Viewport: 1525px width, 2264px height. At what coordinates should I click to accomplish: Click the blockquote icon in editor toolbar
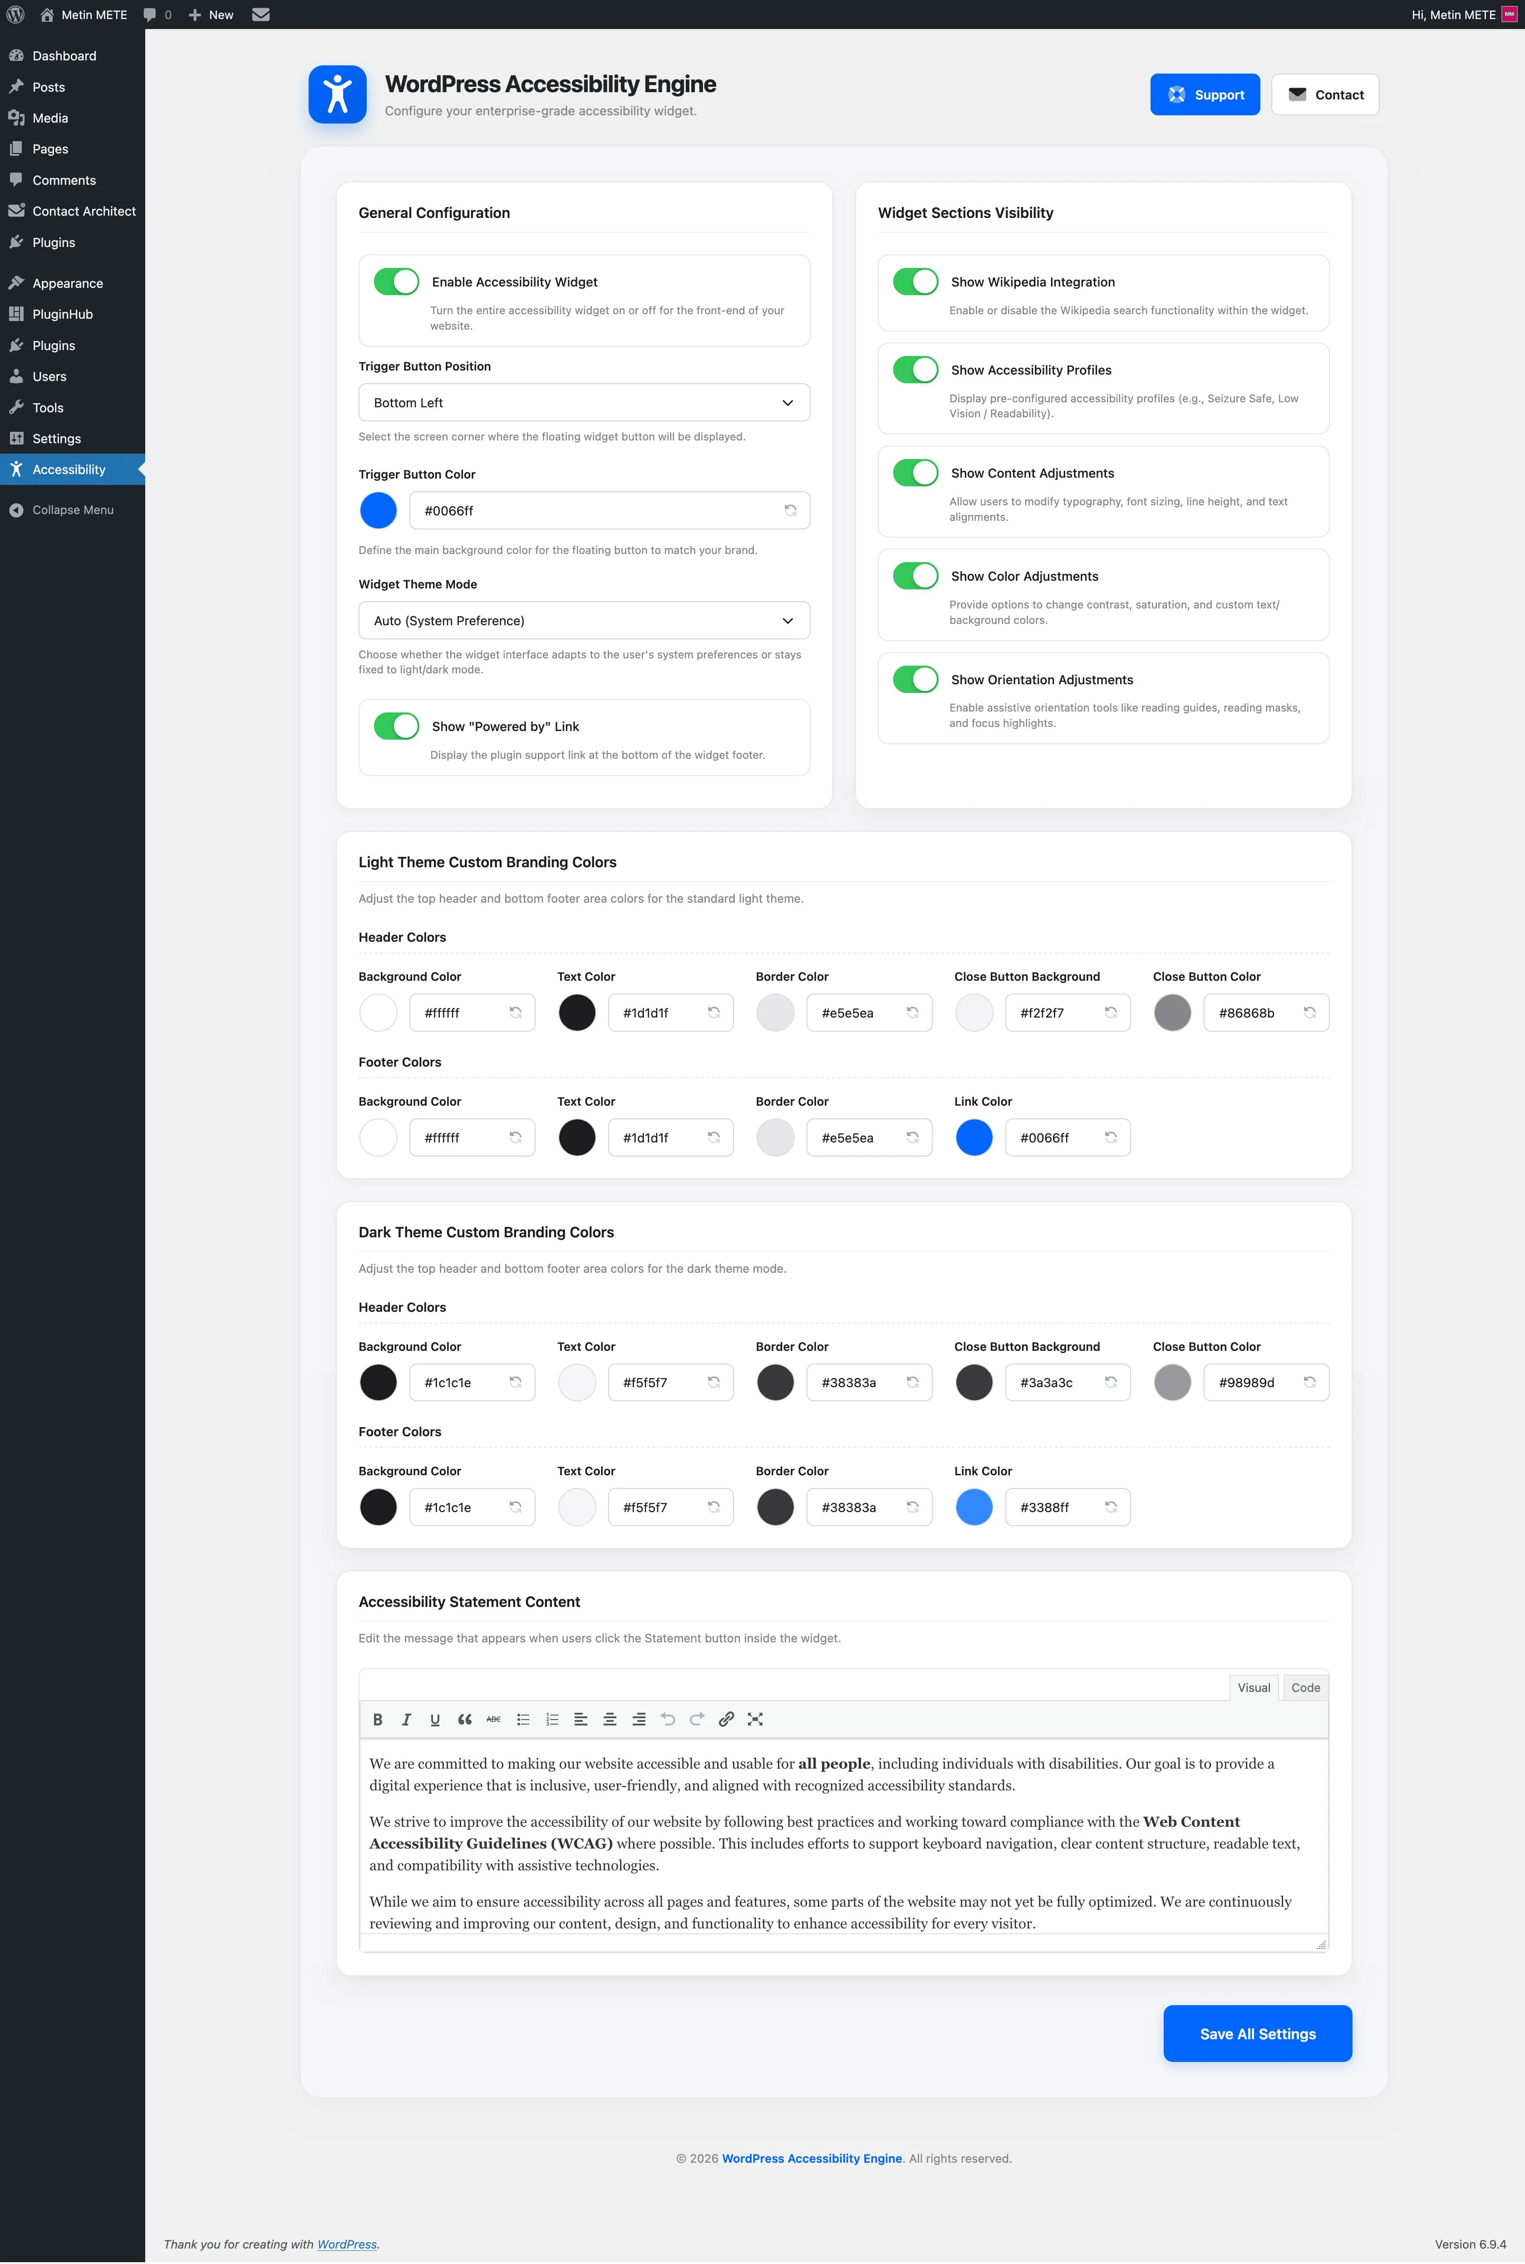tap(465, 1719)
